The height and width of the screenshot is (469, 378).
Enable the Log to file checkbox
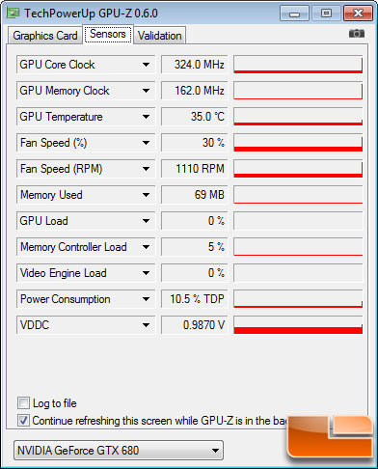(23, 402)
